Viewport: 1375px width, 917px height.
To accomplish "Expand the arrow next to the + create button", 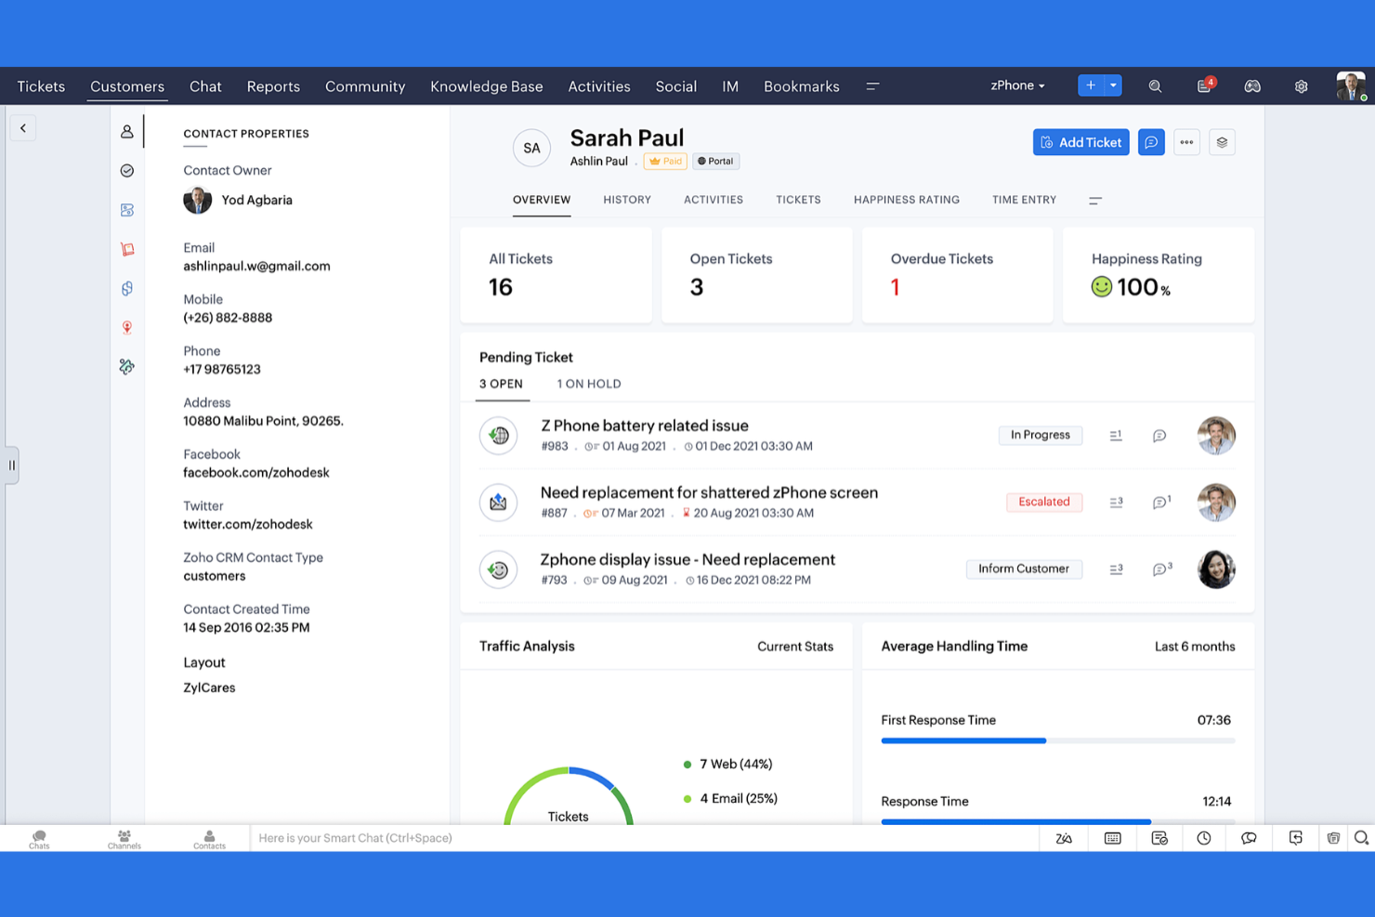I will point(1114,85).
